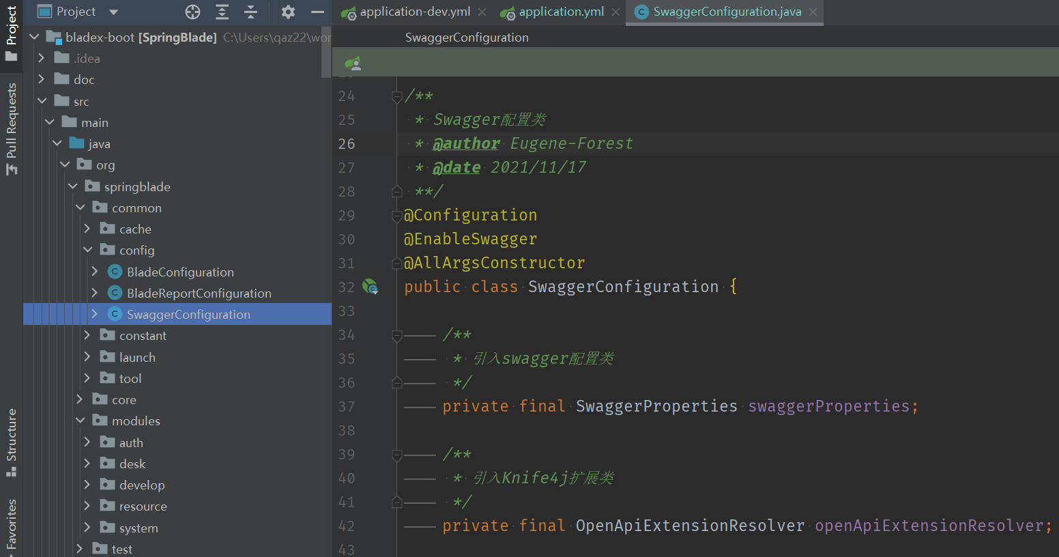
Task: Click the Expand All icon in Project toolbar
Action: 222,12
